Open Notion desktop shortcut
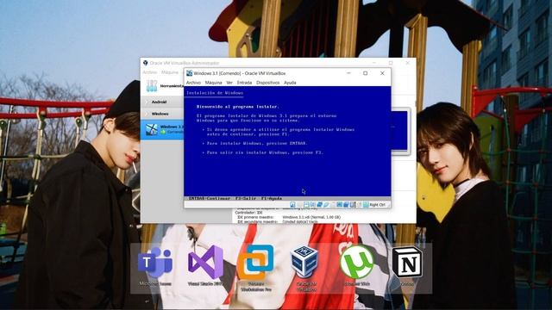552x310 pixels. (x=407, y=266)
